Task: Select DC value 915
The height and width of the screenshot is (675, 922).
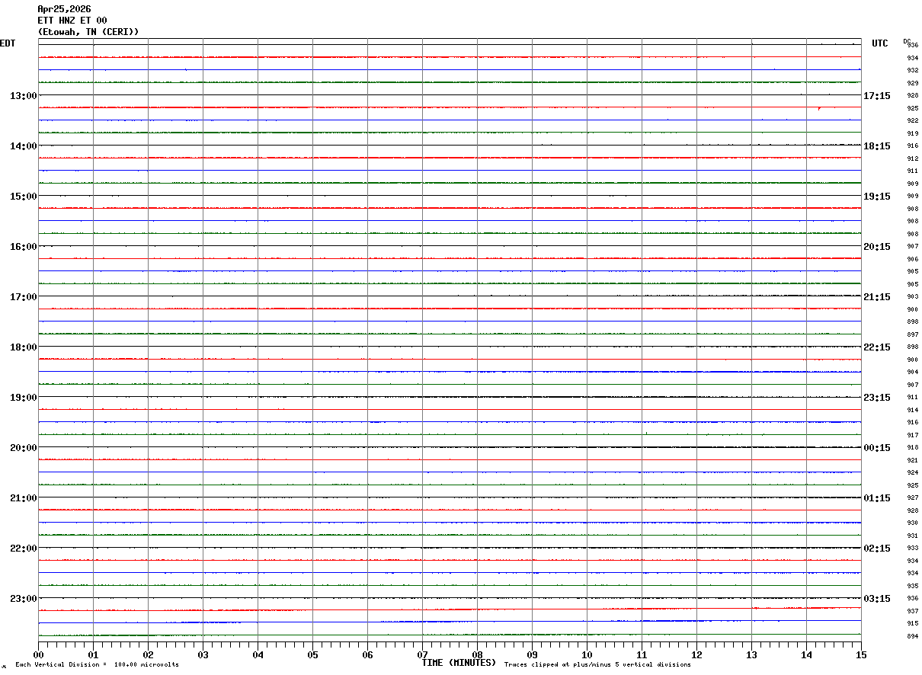Action: (912, 623)
